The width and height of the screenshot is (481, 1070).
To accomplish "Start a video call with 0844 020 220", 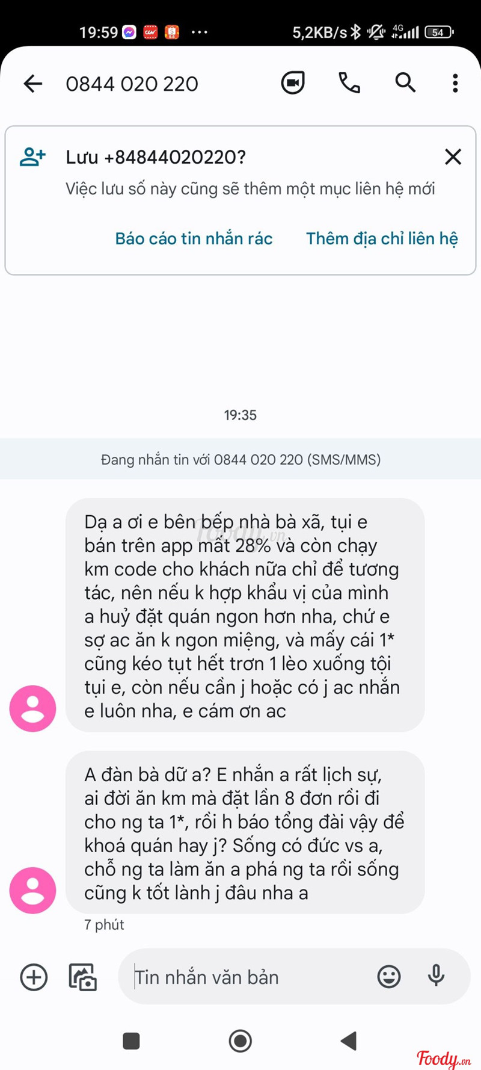I will pyautogui.click(x=293, y=83).
